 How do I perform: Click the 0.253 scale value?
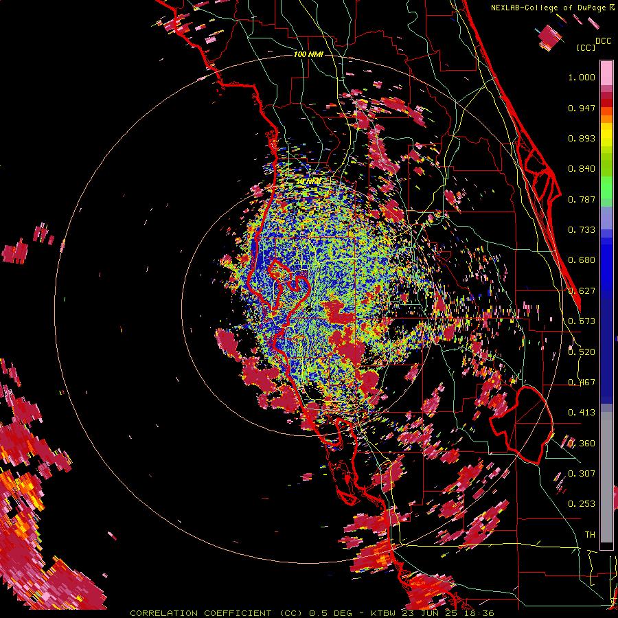(x=582, y=504)
